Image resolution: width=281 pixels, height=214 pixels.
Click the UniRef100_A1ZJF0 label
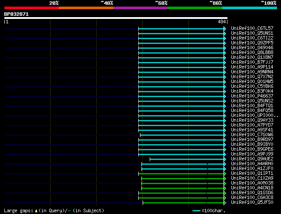click(x=252, y=169)
